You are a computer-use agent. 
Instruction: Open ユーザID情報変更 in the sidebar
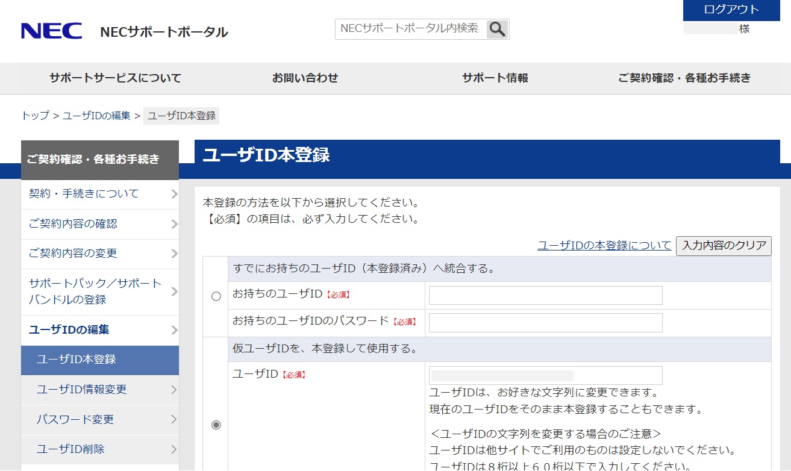82,390
